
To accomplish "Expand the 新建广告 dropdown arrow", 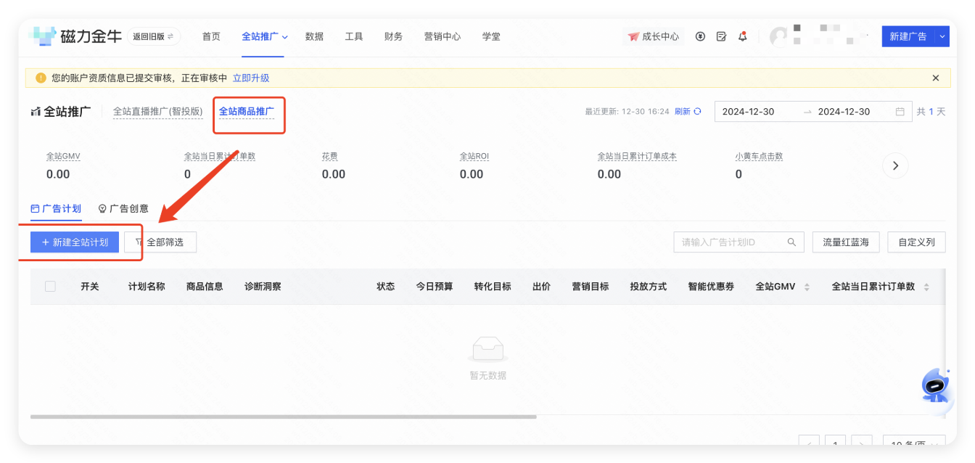I will (942, 36).
